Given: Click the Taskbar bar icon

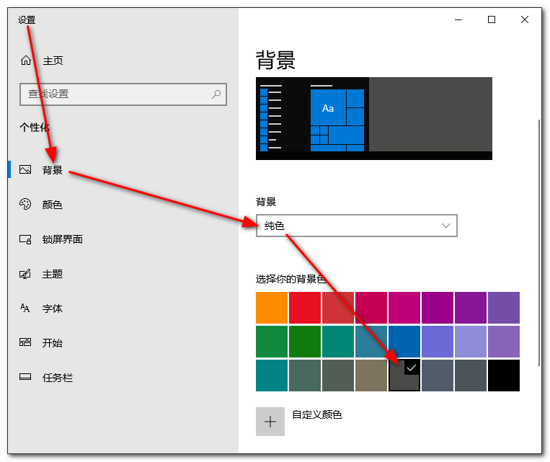Looking at the screenshot, I should click(25, 377).
